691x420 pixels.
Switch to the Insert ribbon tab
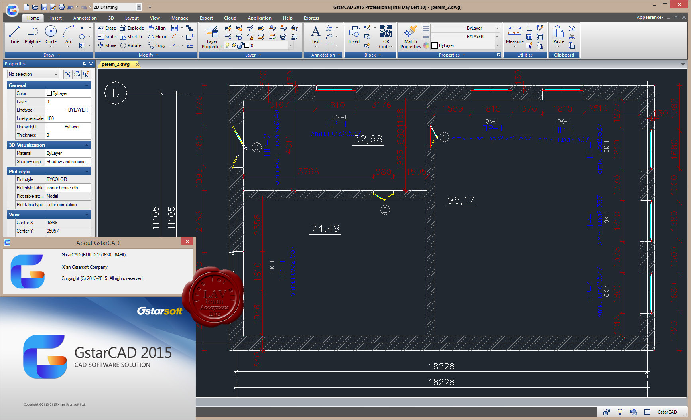point(56,18)
